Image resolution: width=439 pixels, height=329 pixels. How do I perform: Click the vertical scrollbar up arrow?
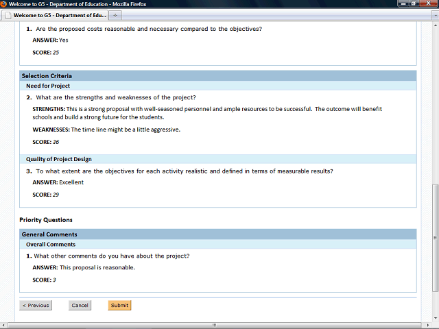[x=435, y=24]
